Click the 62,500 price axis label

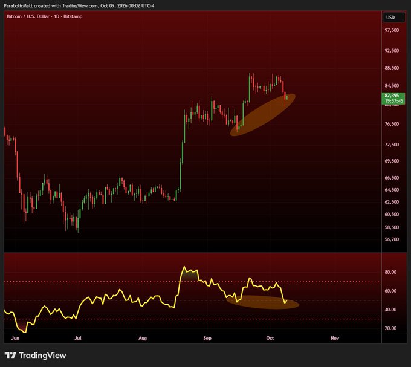pos(392,202)
